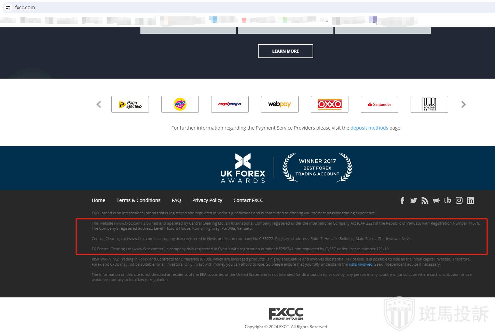Click the site info icon in address bar

pyautogui.click(x=8, y=8)
